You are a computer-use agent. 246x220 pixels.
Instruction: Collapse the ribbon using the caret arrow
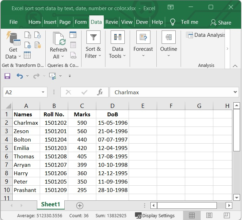click(235, 66)
